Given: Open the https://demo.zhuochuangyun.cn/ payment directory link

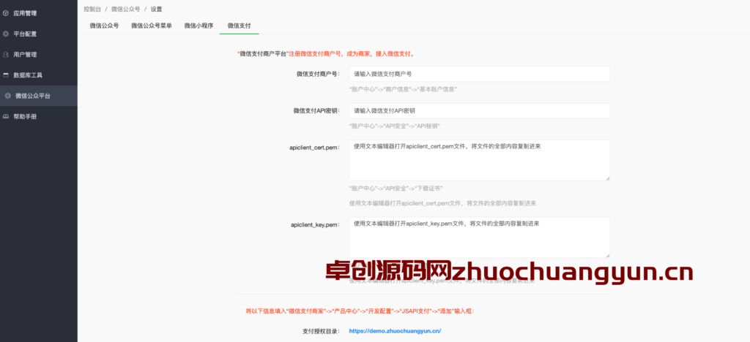Looking at the screenshot, I should click(x=395, y=330).
